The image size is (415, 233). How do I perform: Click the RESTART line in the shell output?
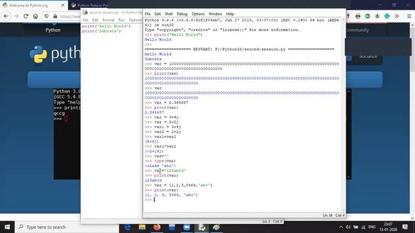point(239,49)
